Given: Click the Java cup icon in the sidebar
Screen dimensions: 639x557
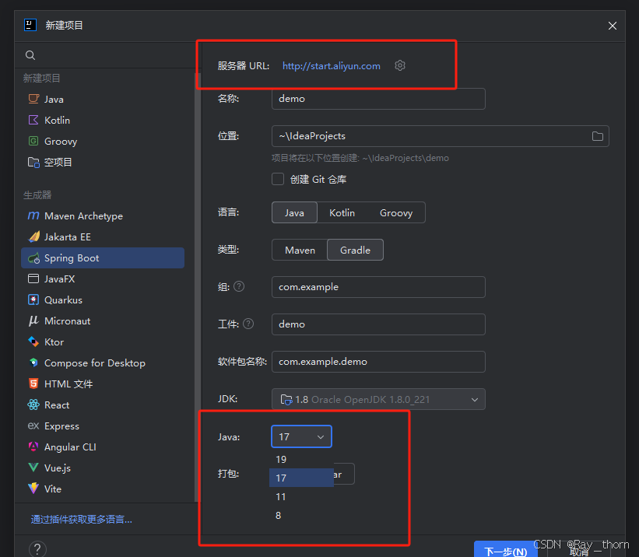Looking at the screenshot, I should pos(33,99).
